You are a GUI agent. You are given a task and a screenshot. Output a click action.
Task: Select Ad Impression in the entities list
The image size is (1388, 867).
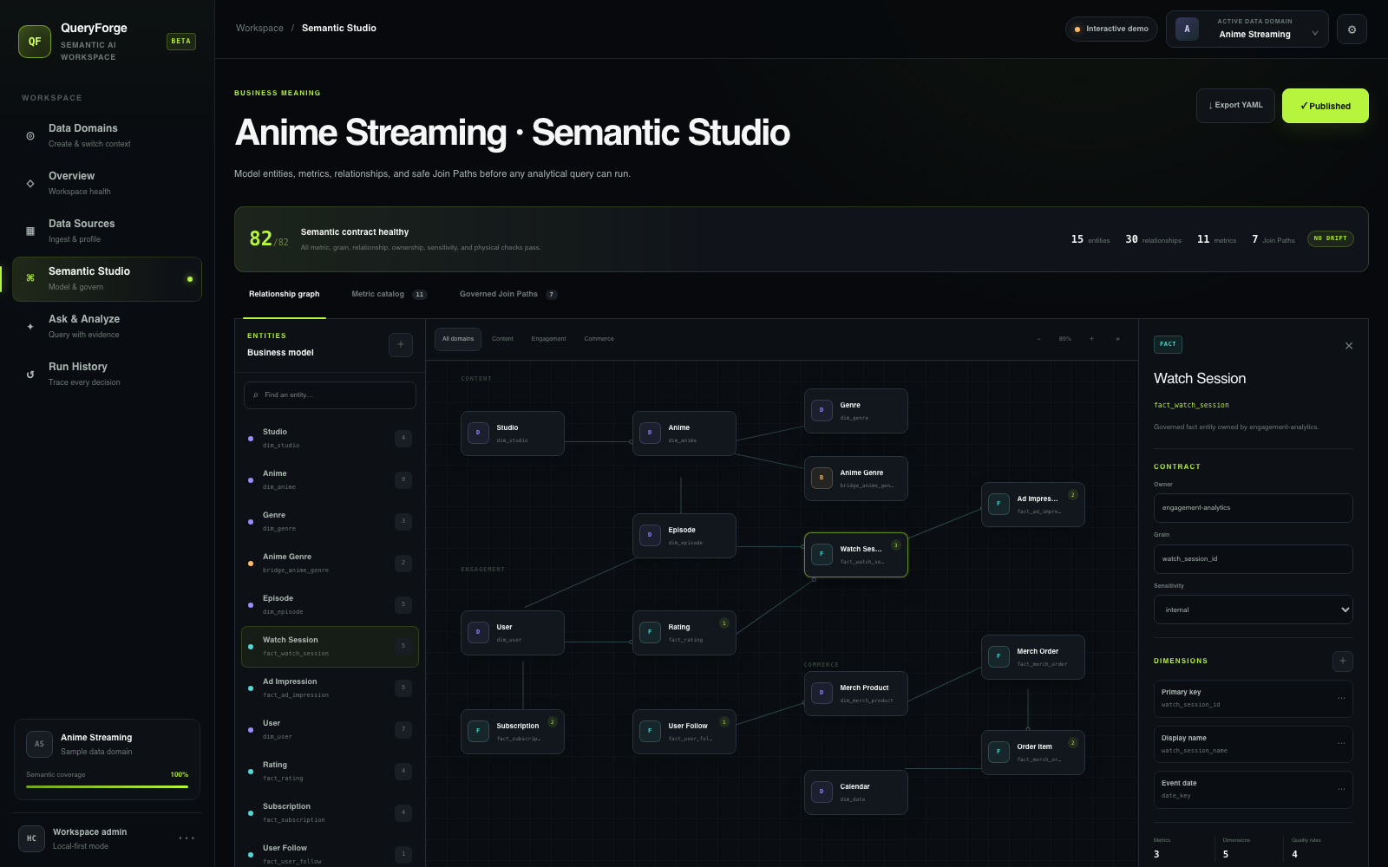[x=330, y=688]
